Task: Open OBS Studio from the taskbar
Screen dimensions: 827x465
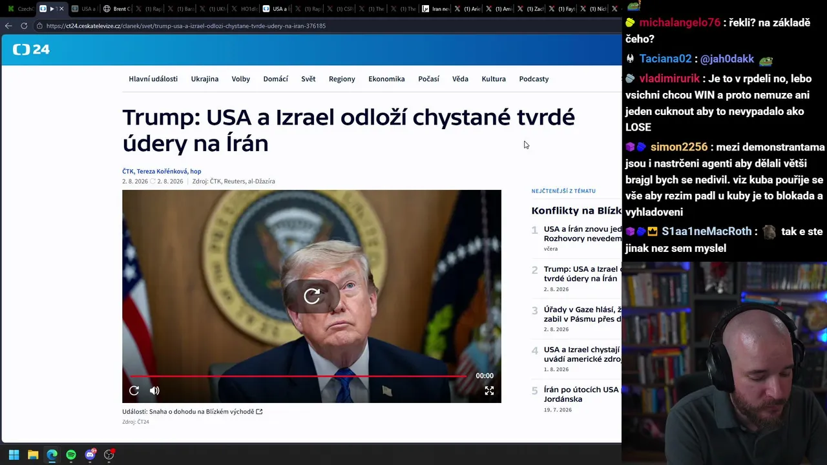Action: point(109,455)
